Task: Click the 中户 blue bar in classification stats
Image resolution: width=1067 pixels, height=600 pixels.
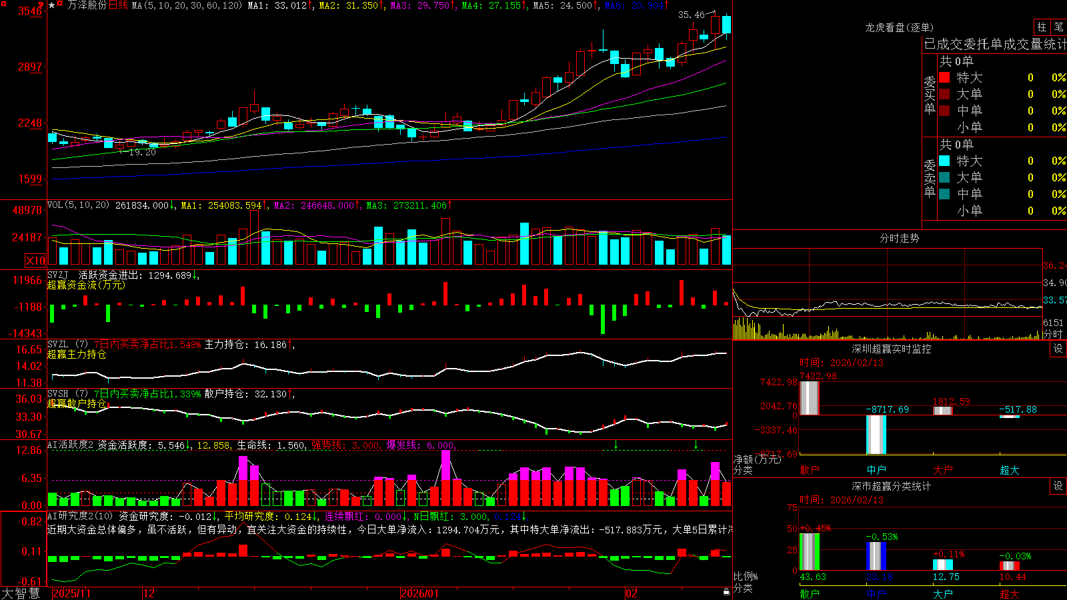Action: pyautogui.click(x=876, y=556)
